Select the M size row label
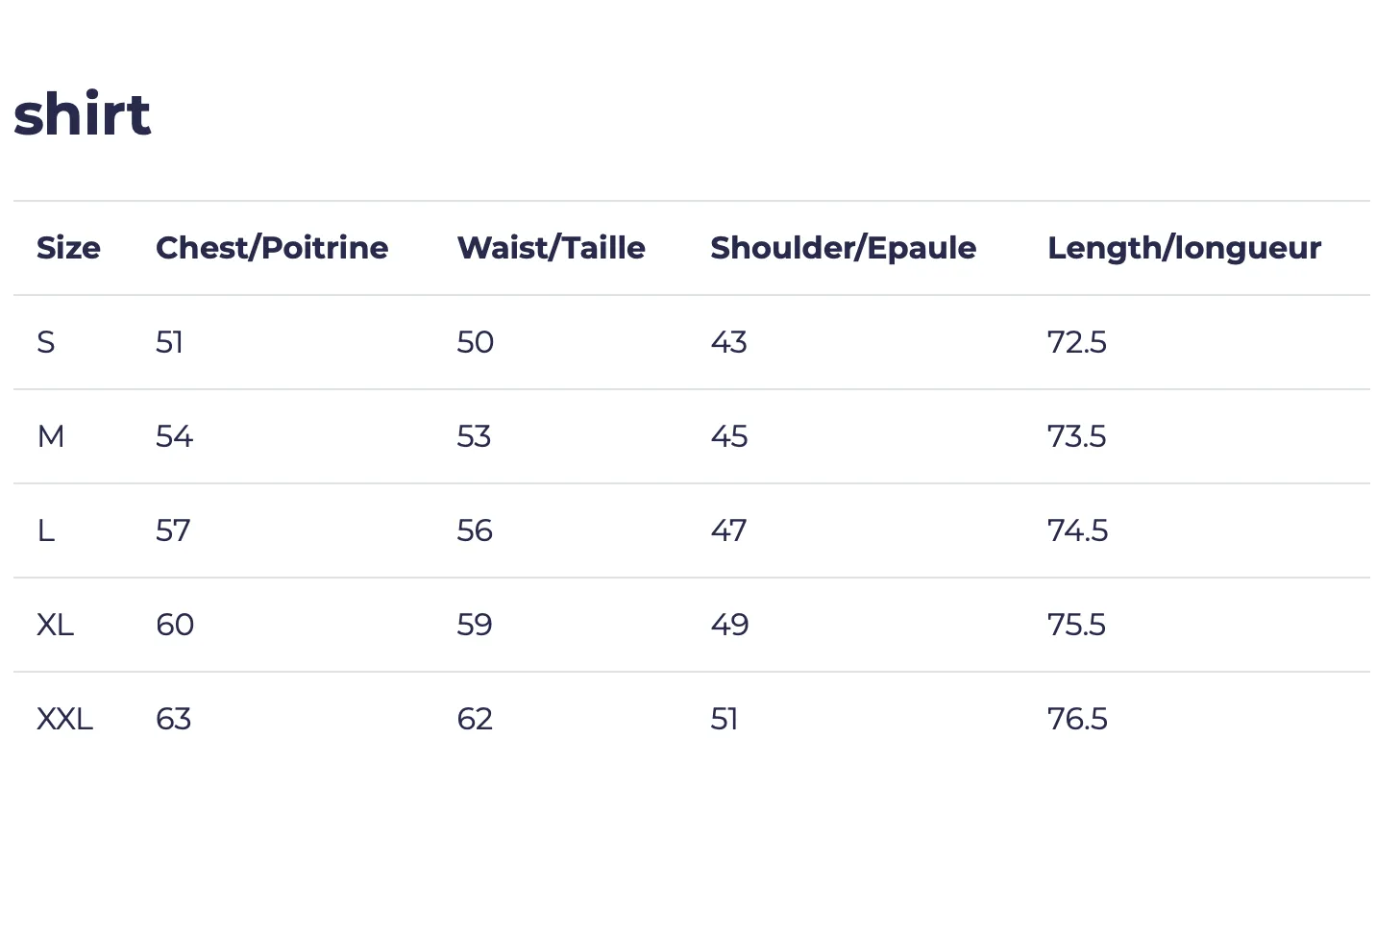This screenshot has width=1376, height=936. point(51,436)
